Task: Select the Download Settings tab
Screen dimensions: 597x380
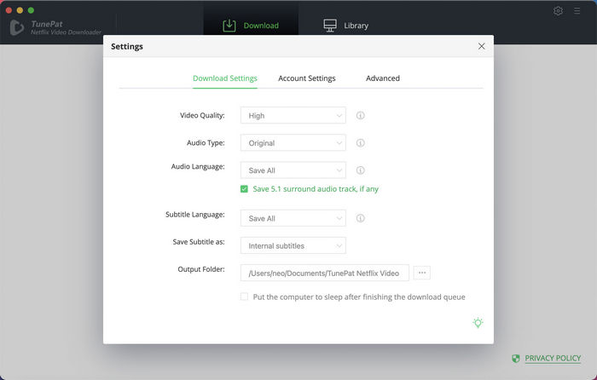Action: (x=225, y=78)
